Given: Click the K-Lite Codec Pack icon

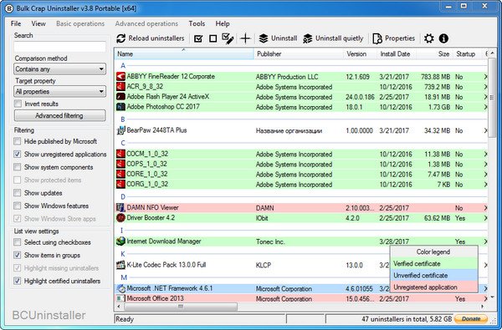Looking at the screenshot, I should point(120,265).
